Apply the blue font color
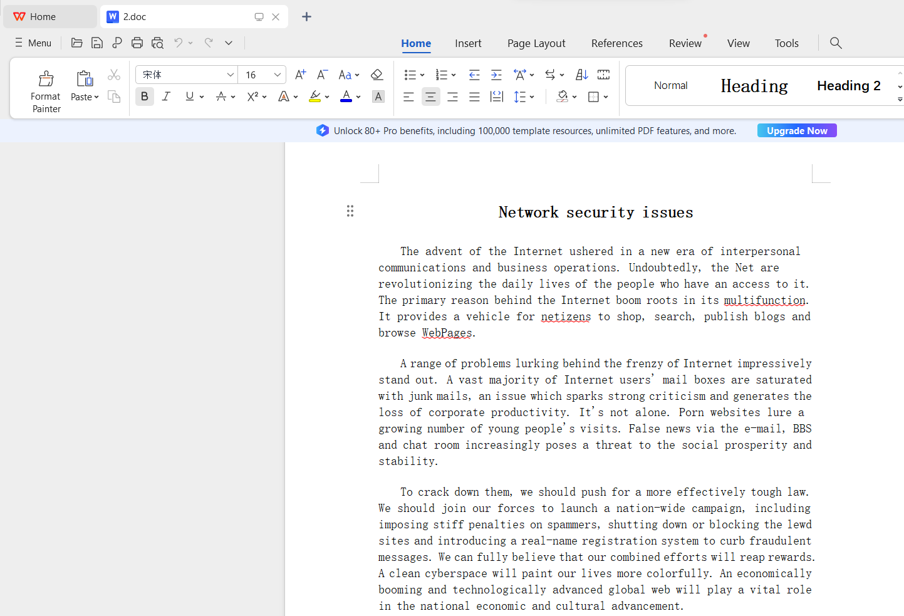Screen dimensions: 904x616 tap(346, 97)
